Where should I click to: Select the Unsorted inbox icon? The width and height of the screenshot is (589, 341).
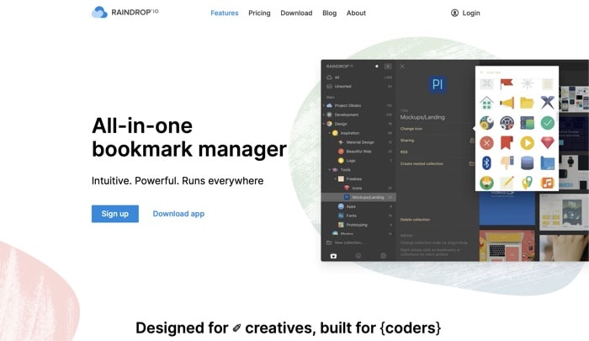click(x=330, y=86)
